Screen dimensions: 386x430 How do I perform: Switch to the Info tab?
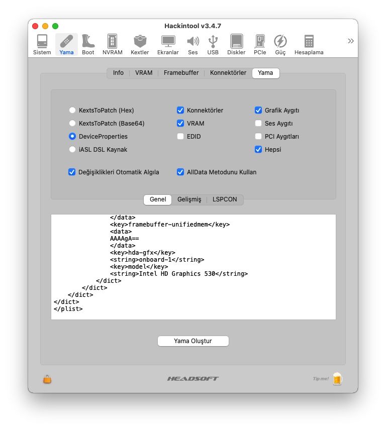point(118,73)
